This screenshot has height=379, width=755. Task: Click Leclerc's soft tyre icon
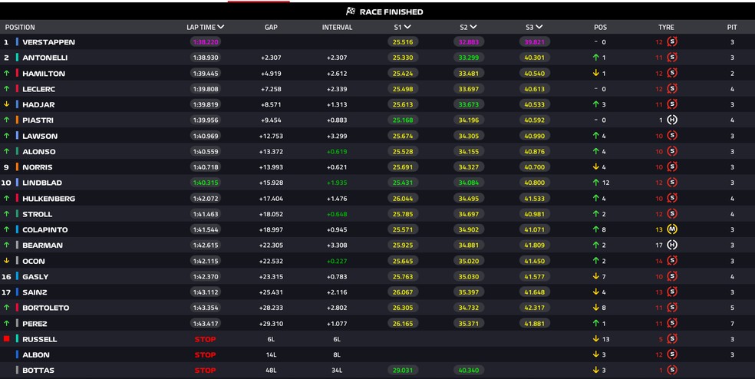pos(672,88)
